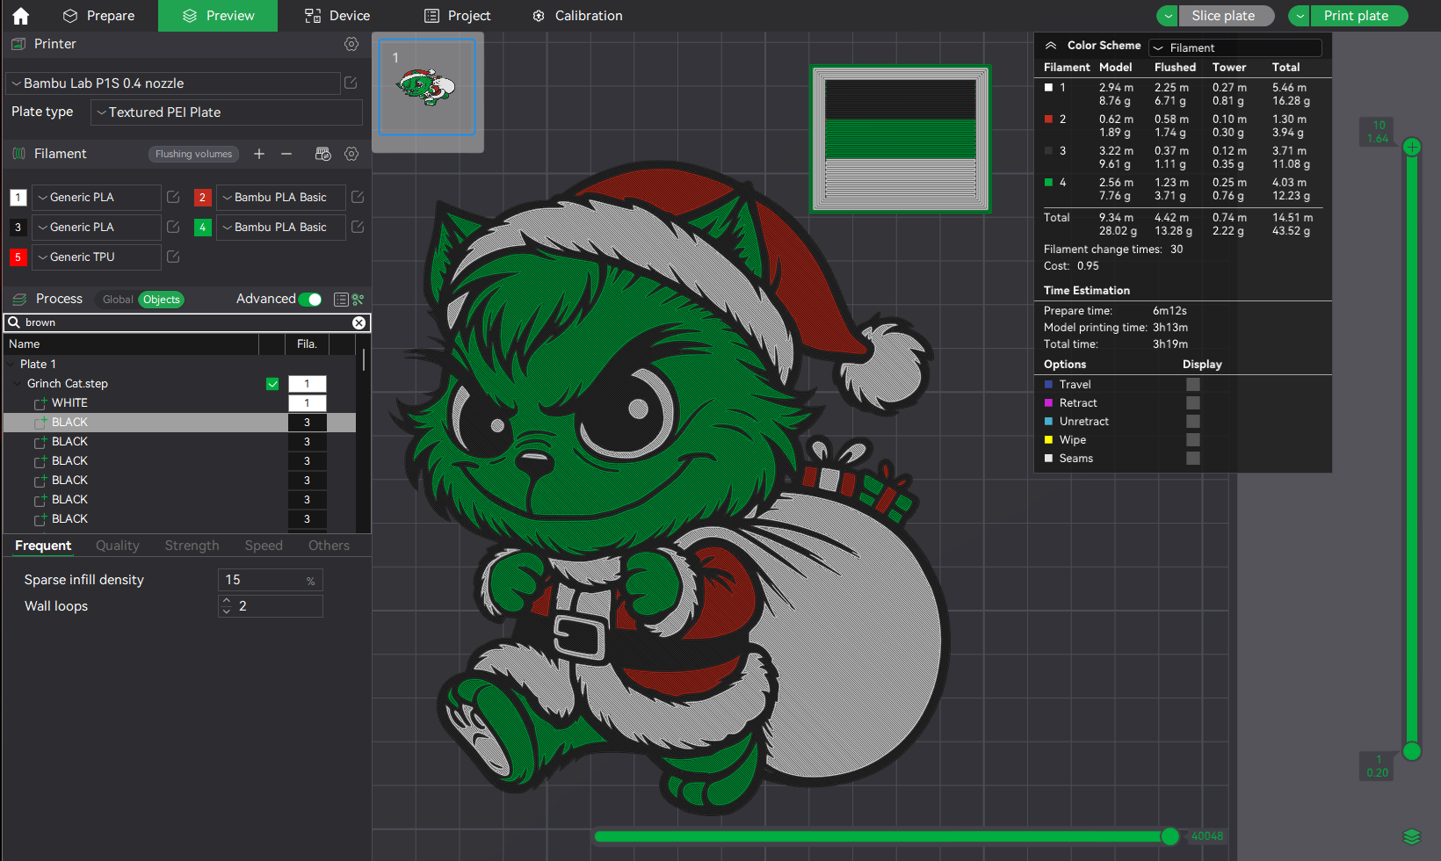Image resolution: width=1441 pixels, height=861 pixels.
Task: Switch process scope to Global
Action: coord(118,300)
